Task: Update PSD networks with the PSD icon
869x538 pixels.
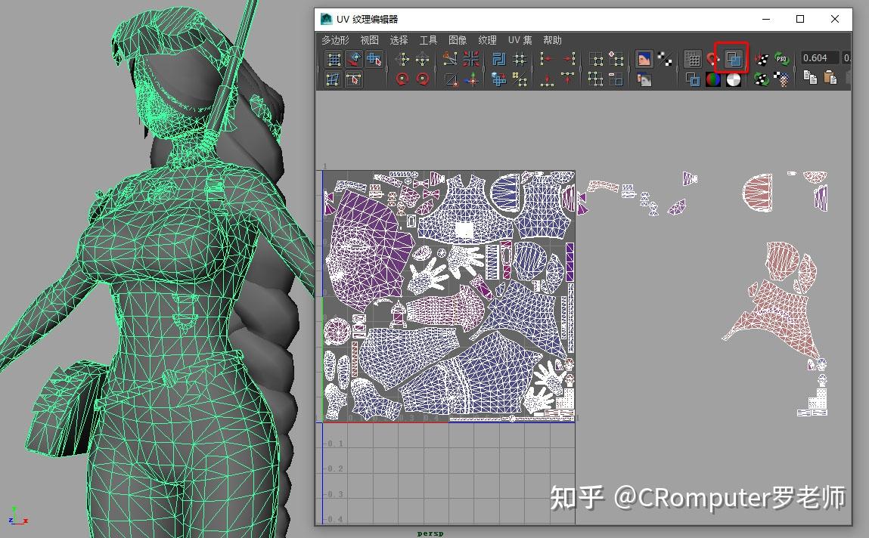Action: click(x=782, y=58)
